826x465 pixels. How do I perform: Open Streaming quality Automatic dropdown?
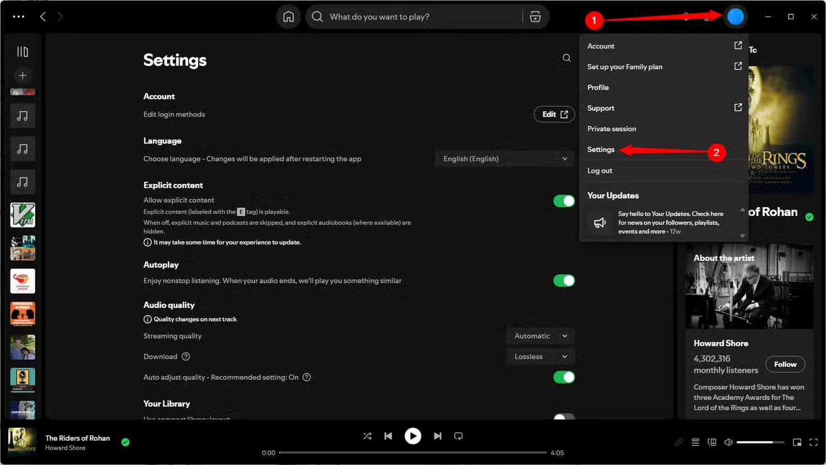[540, 336]
